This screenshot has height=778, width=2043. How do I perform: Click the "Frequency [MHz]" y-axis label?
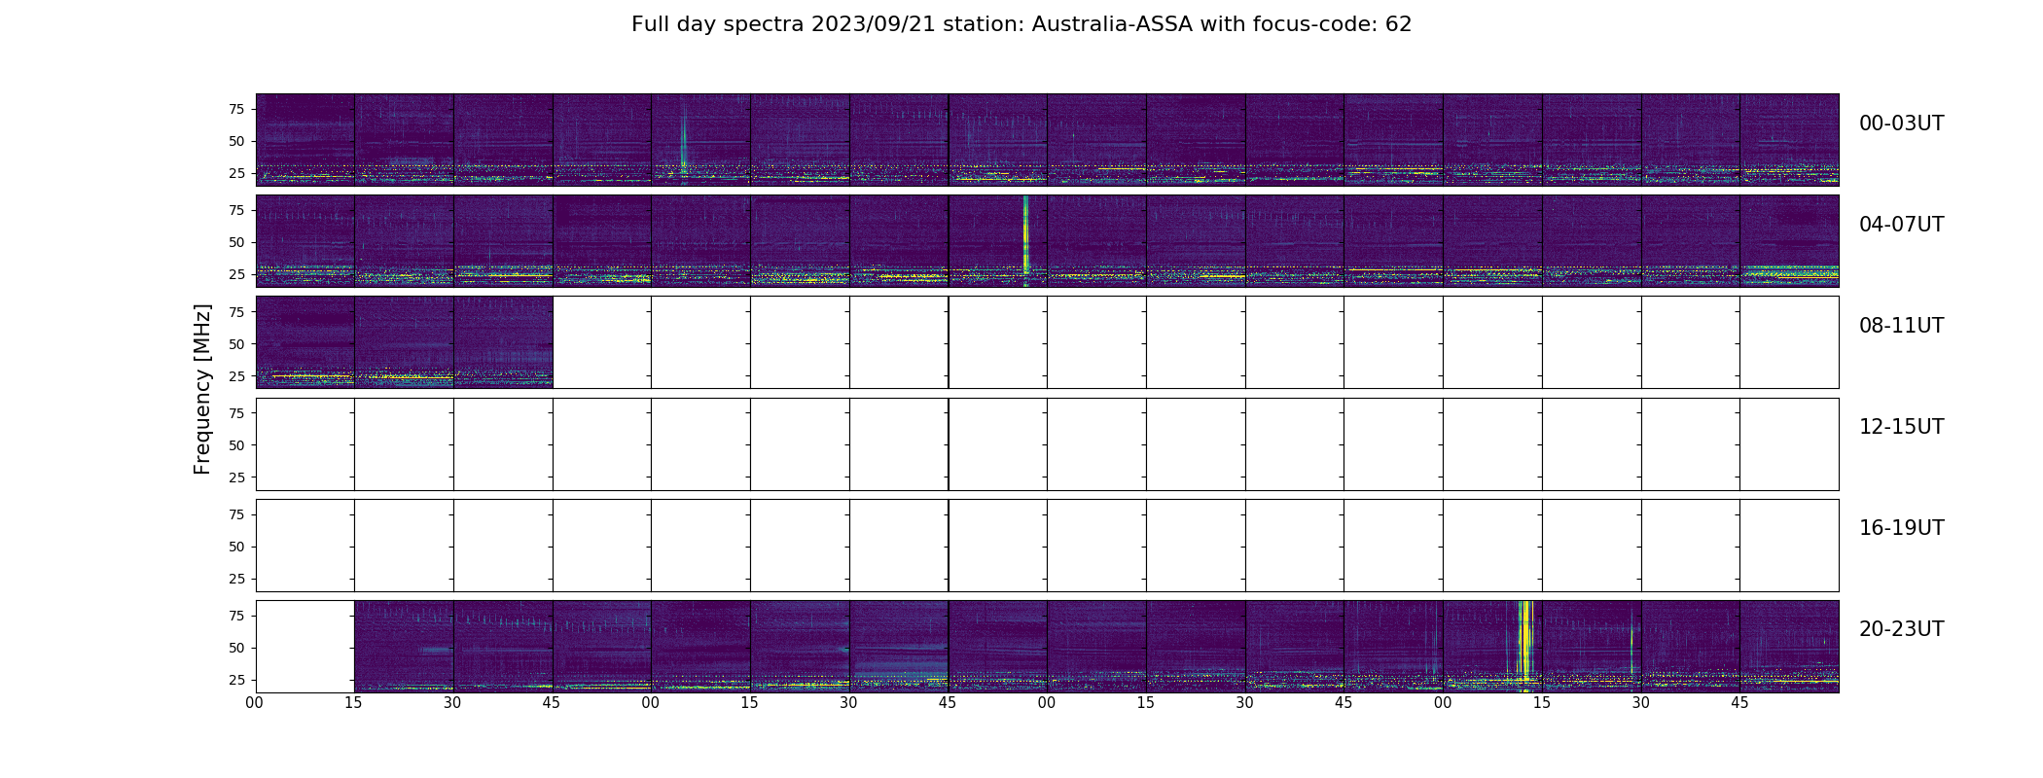(x=202, y=389)
